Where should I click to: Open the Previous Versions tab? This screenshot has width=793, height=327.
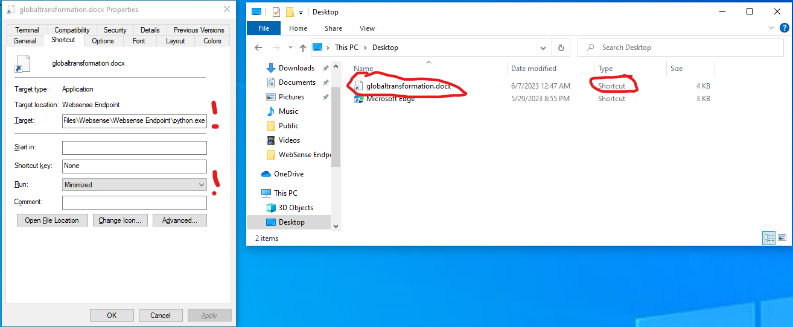[x=199, y=30]
